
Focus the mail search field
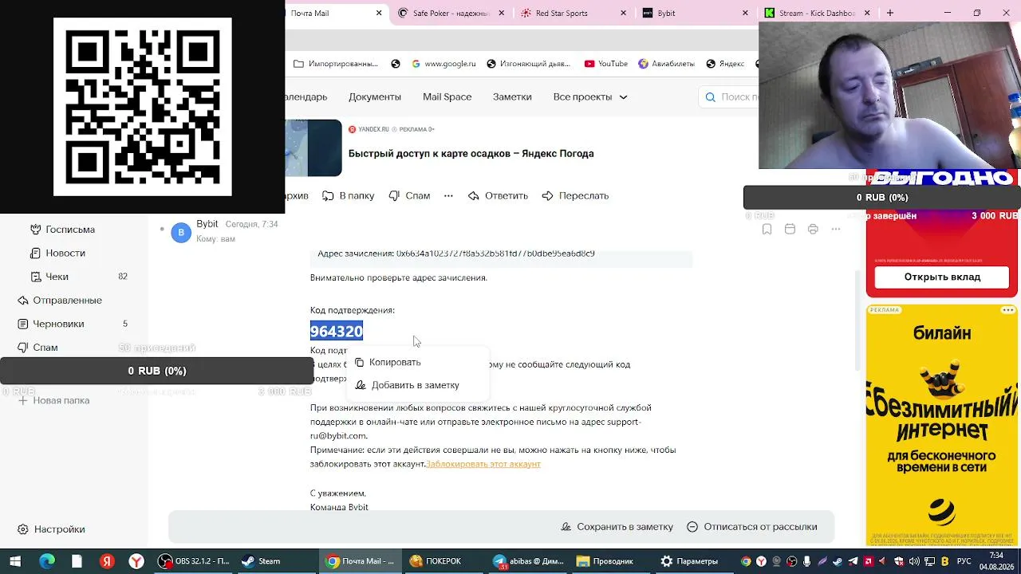click(x=730, y=96)
